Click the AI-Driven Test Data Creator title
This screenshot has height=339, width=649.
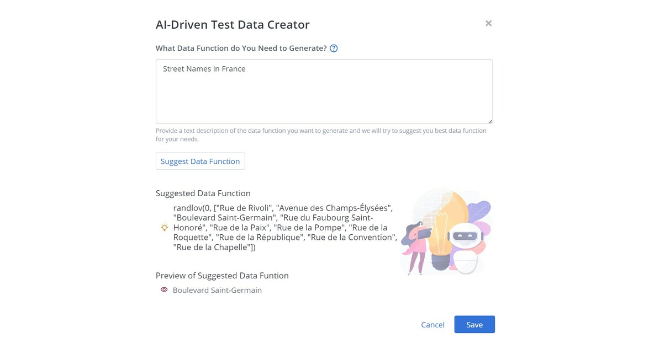[x=233, y=24]
